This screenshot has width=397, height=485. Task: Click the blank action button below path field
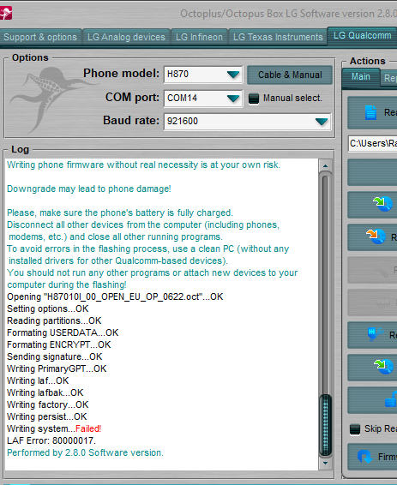(372, 172)
